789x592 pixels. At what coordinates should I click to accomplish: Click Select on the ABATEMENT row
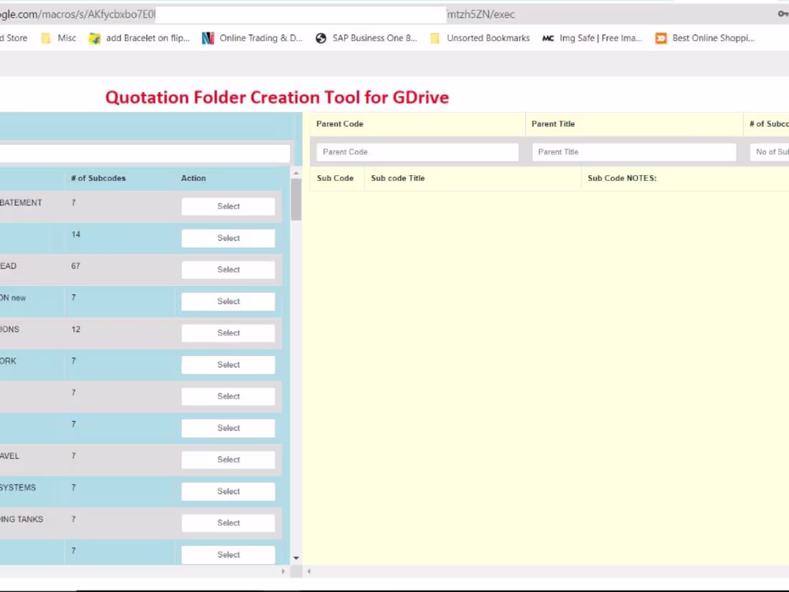coord(228,206)
